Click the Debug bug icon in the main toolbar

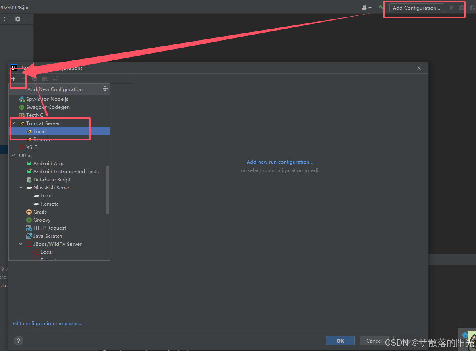point(462,7)
